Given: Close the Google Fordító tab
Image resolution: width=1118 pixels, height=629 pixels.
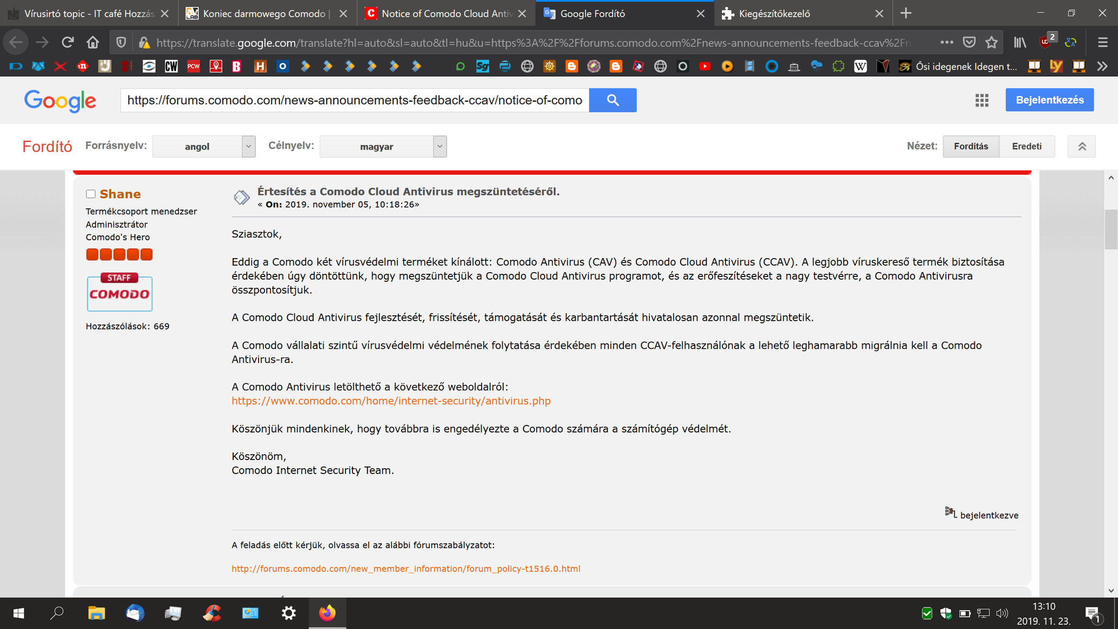Looking at the screenshot, I should coord(700,13).
